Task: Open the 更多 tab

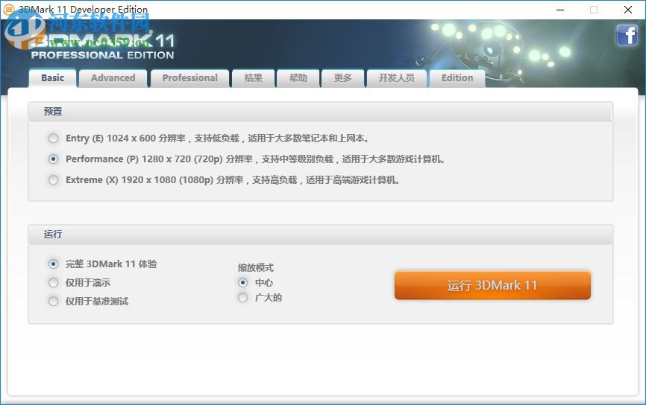Action: pos(343,78)
